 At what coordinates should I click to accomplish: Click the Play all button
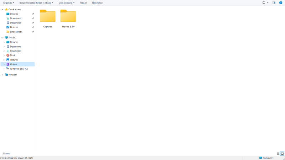[x=83, y=3]
